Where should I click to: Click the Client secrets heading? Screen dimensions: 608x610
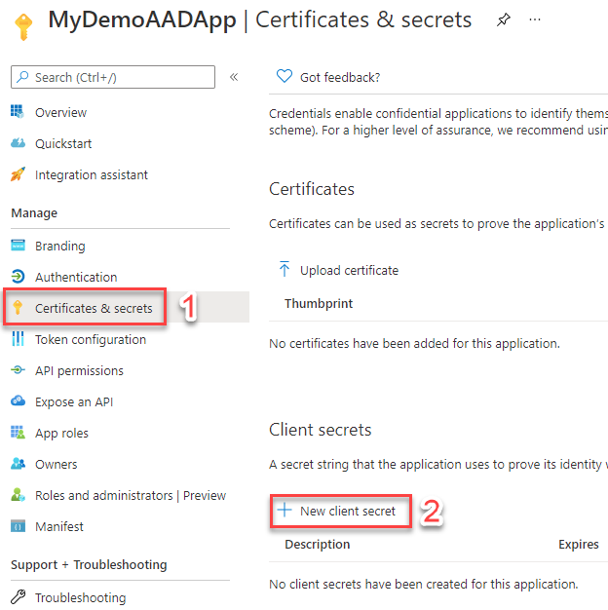[321, 430]
